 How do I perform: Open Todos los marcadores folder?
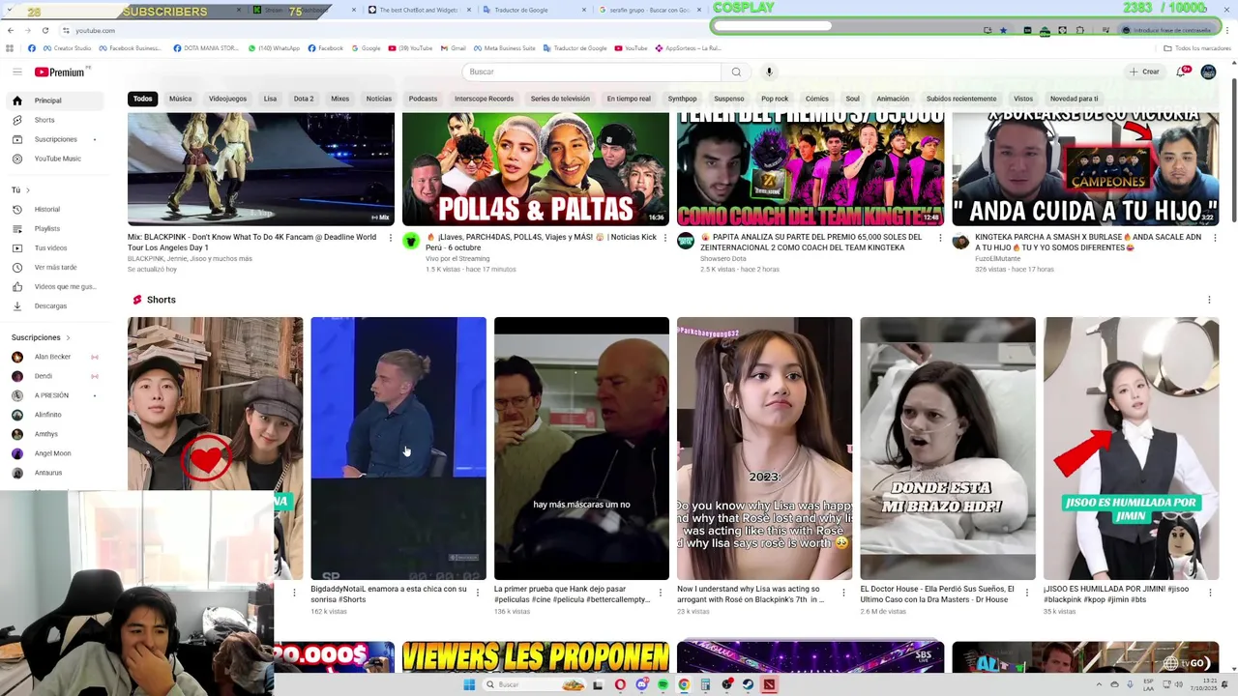click(x=1197, y=47)
